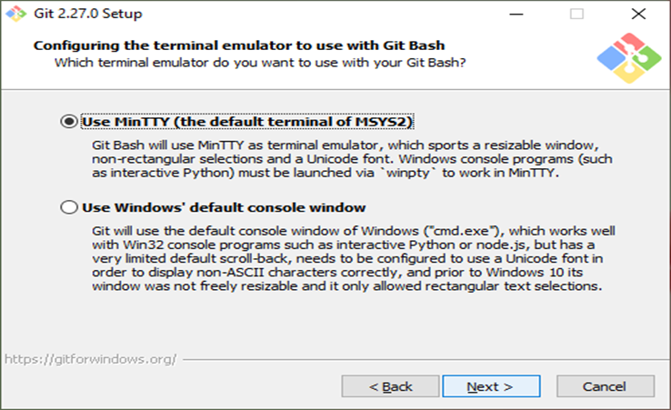
Task: Click the 'Which terminal emulator' subheading text
Action: [260, 62]
